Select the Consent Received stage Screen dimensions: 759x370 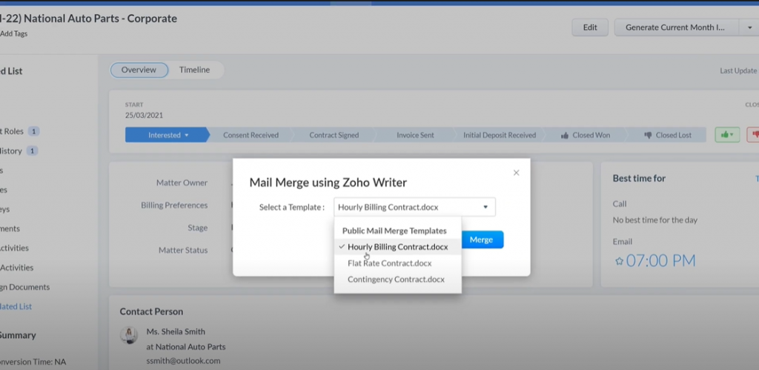click(251, 135)
